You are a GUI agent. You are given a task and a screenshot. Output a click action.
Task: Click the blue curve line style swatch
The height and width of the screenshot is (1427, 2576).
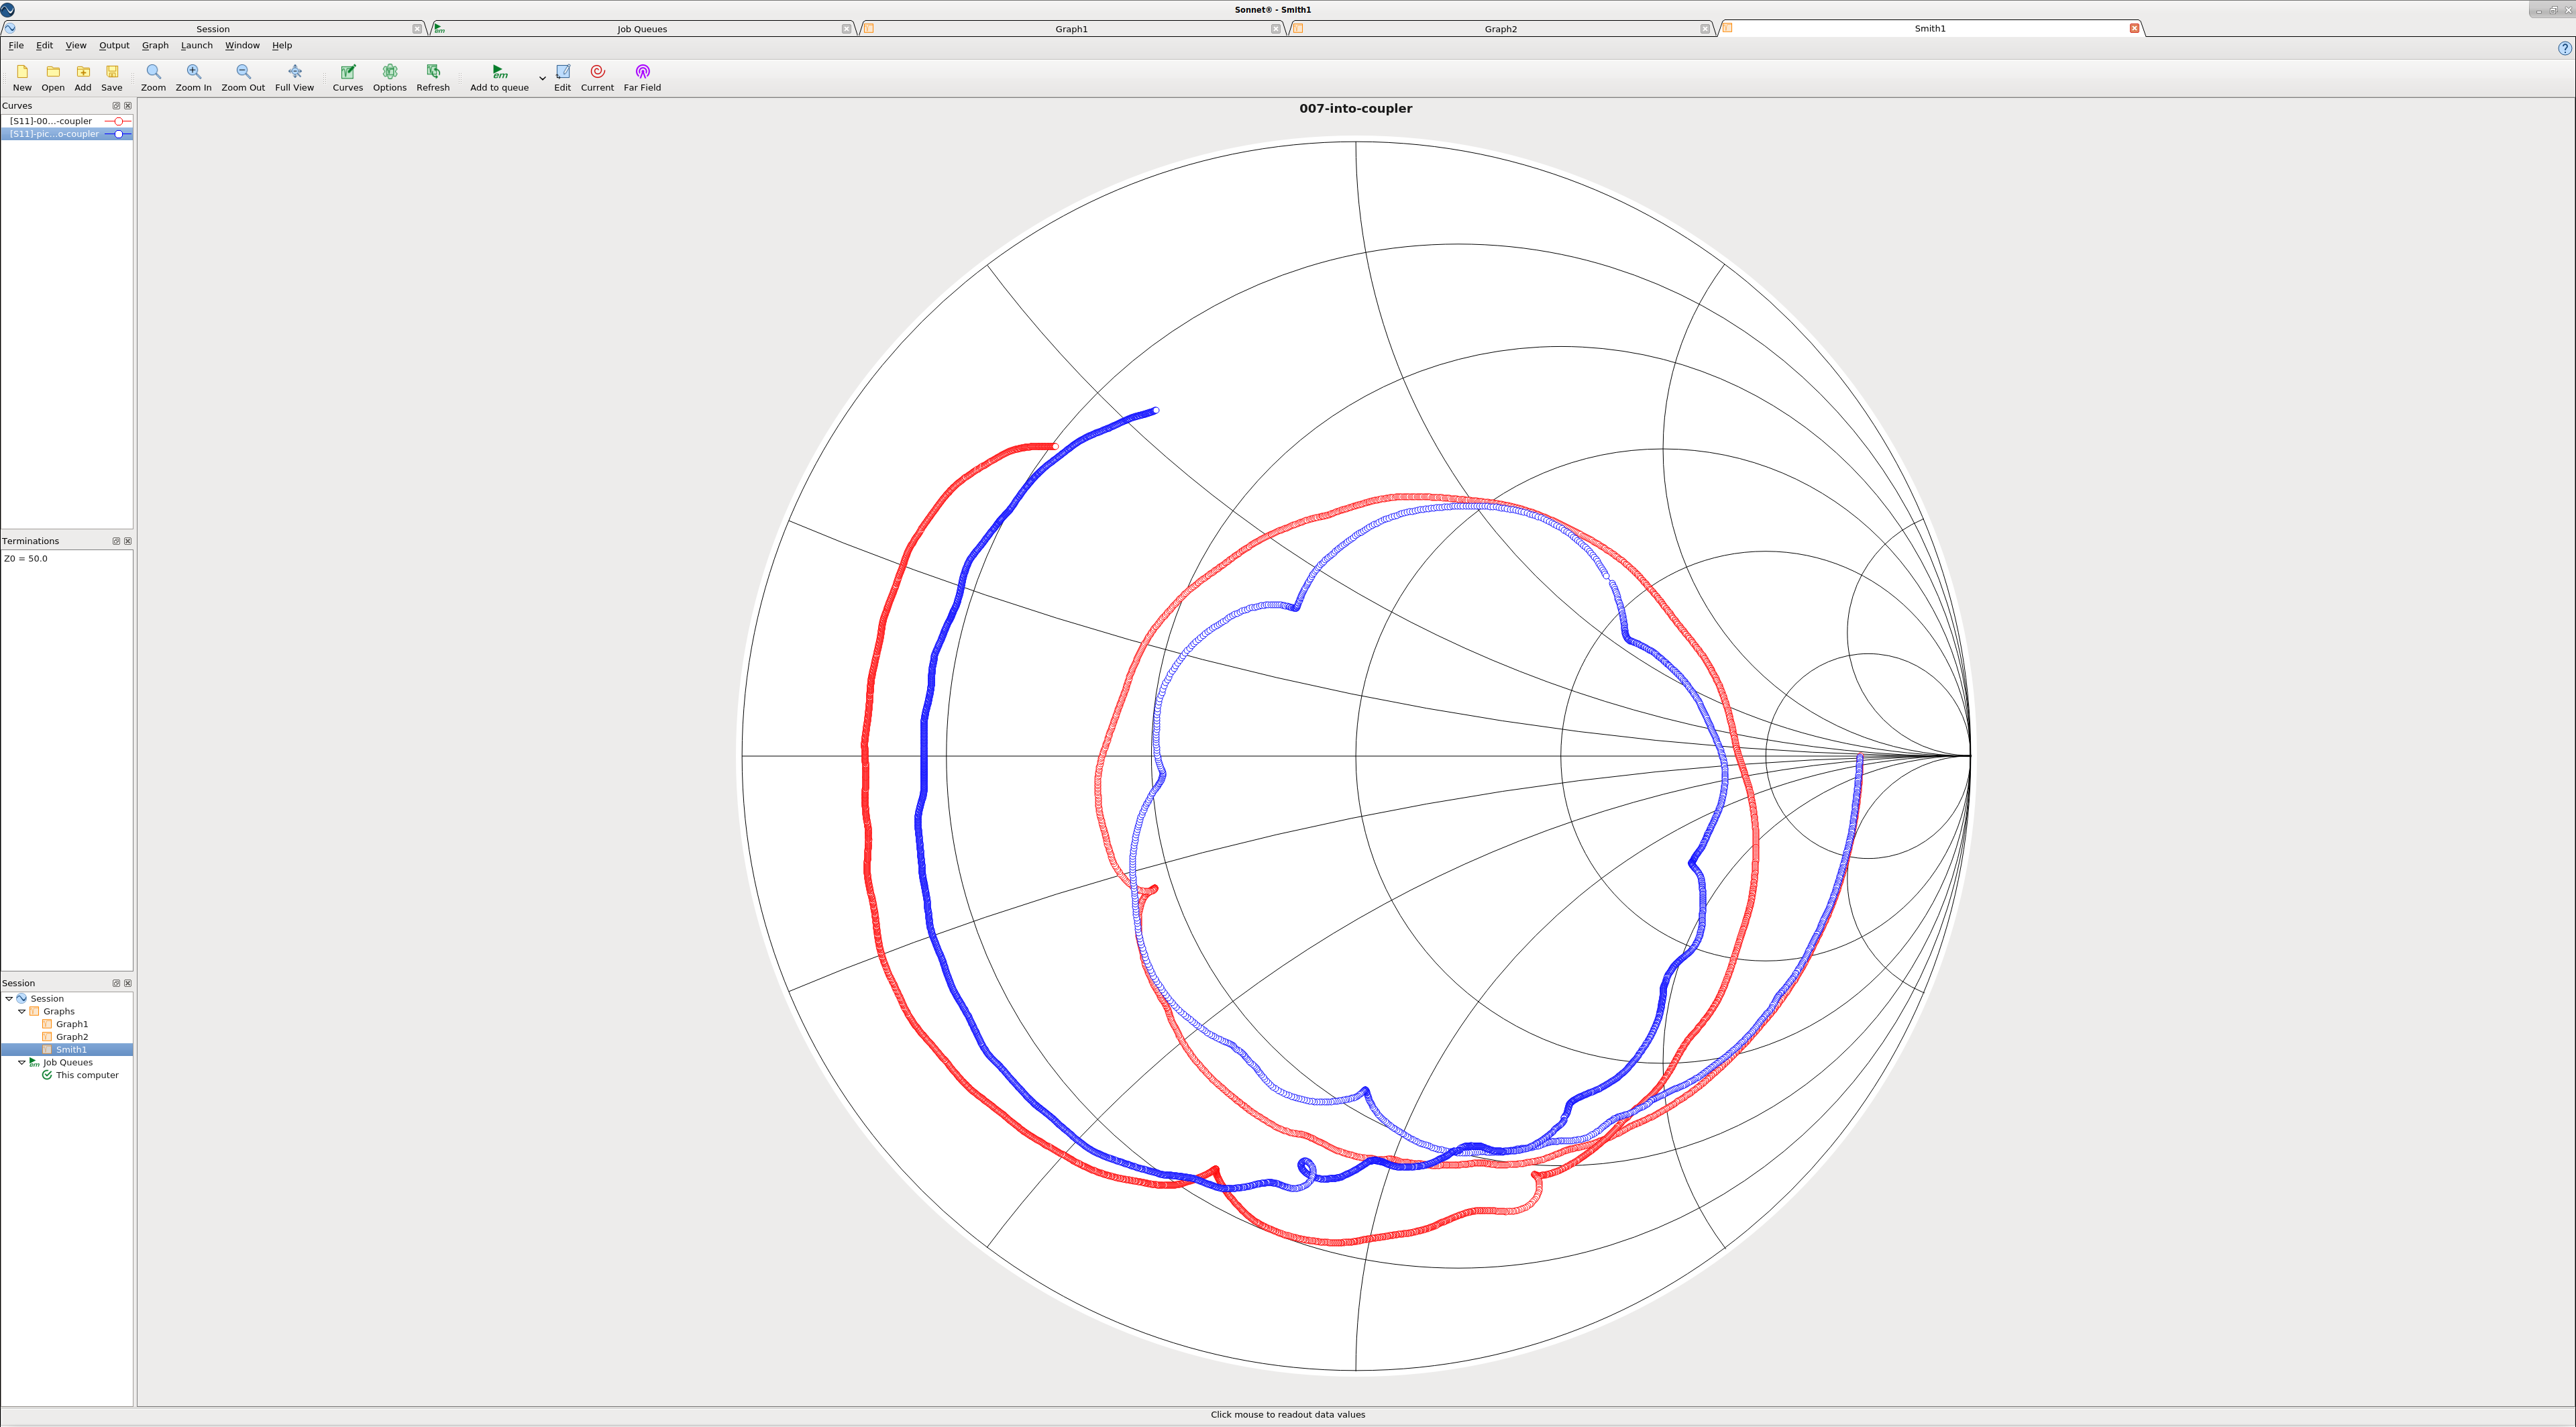tap(118, 134)
